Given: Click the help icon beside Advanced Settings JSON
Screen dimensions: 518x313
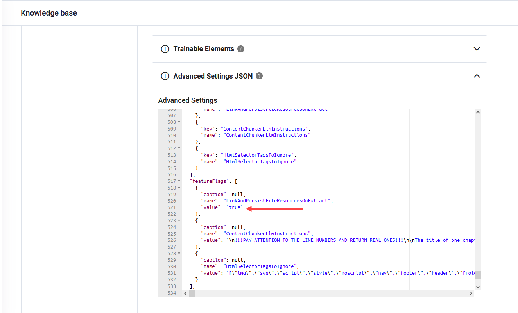Looking at the screenshot, I should [259, 76].
